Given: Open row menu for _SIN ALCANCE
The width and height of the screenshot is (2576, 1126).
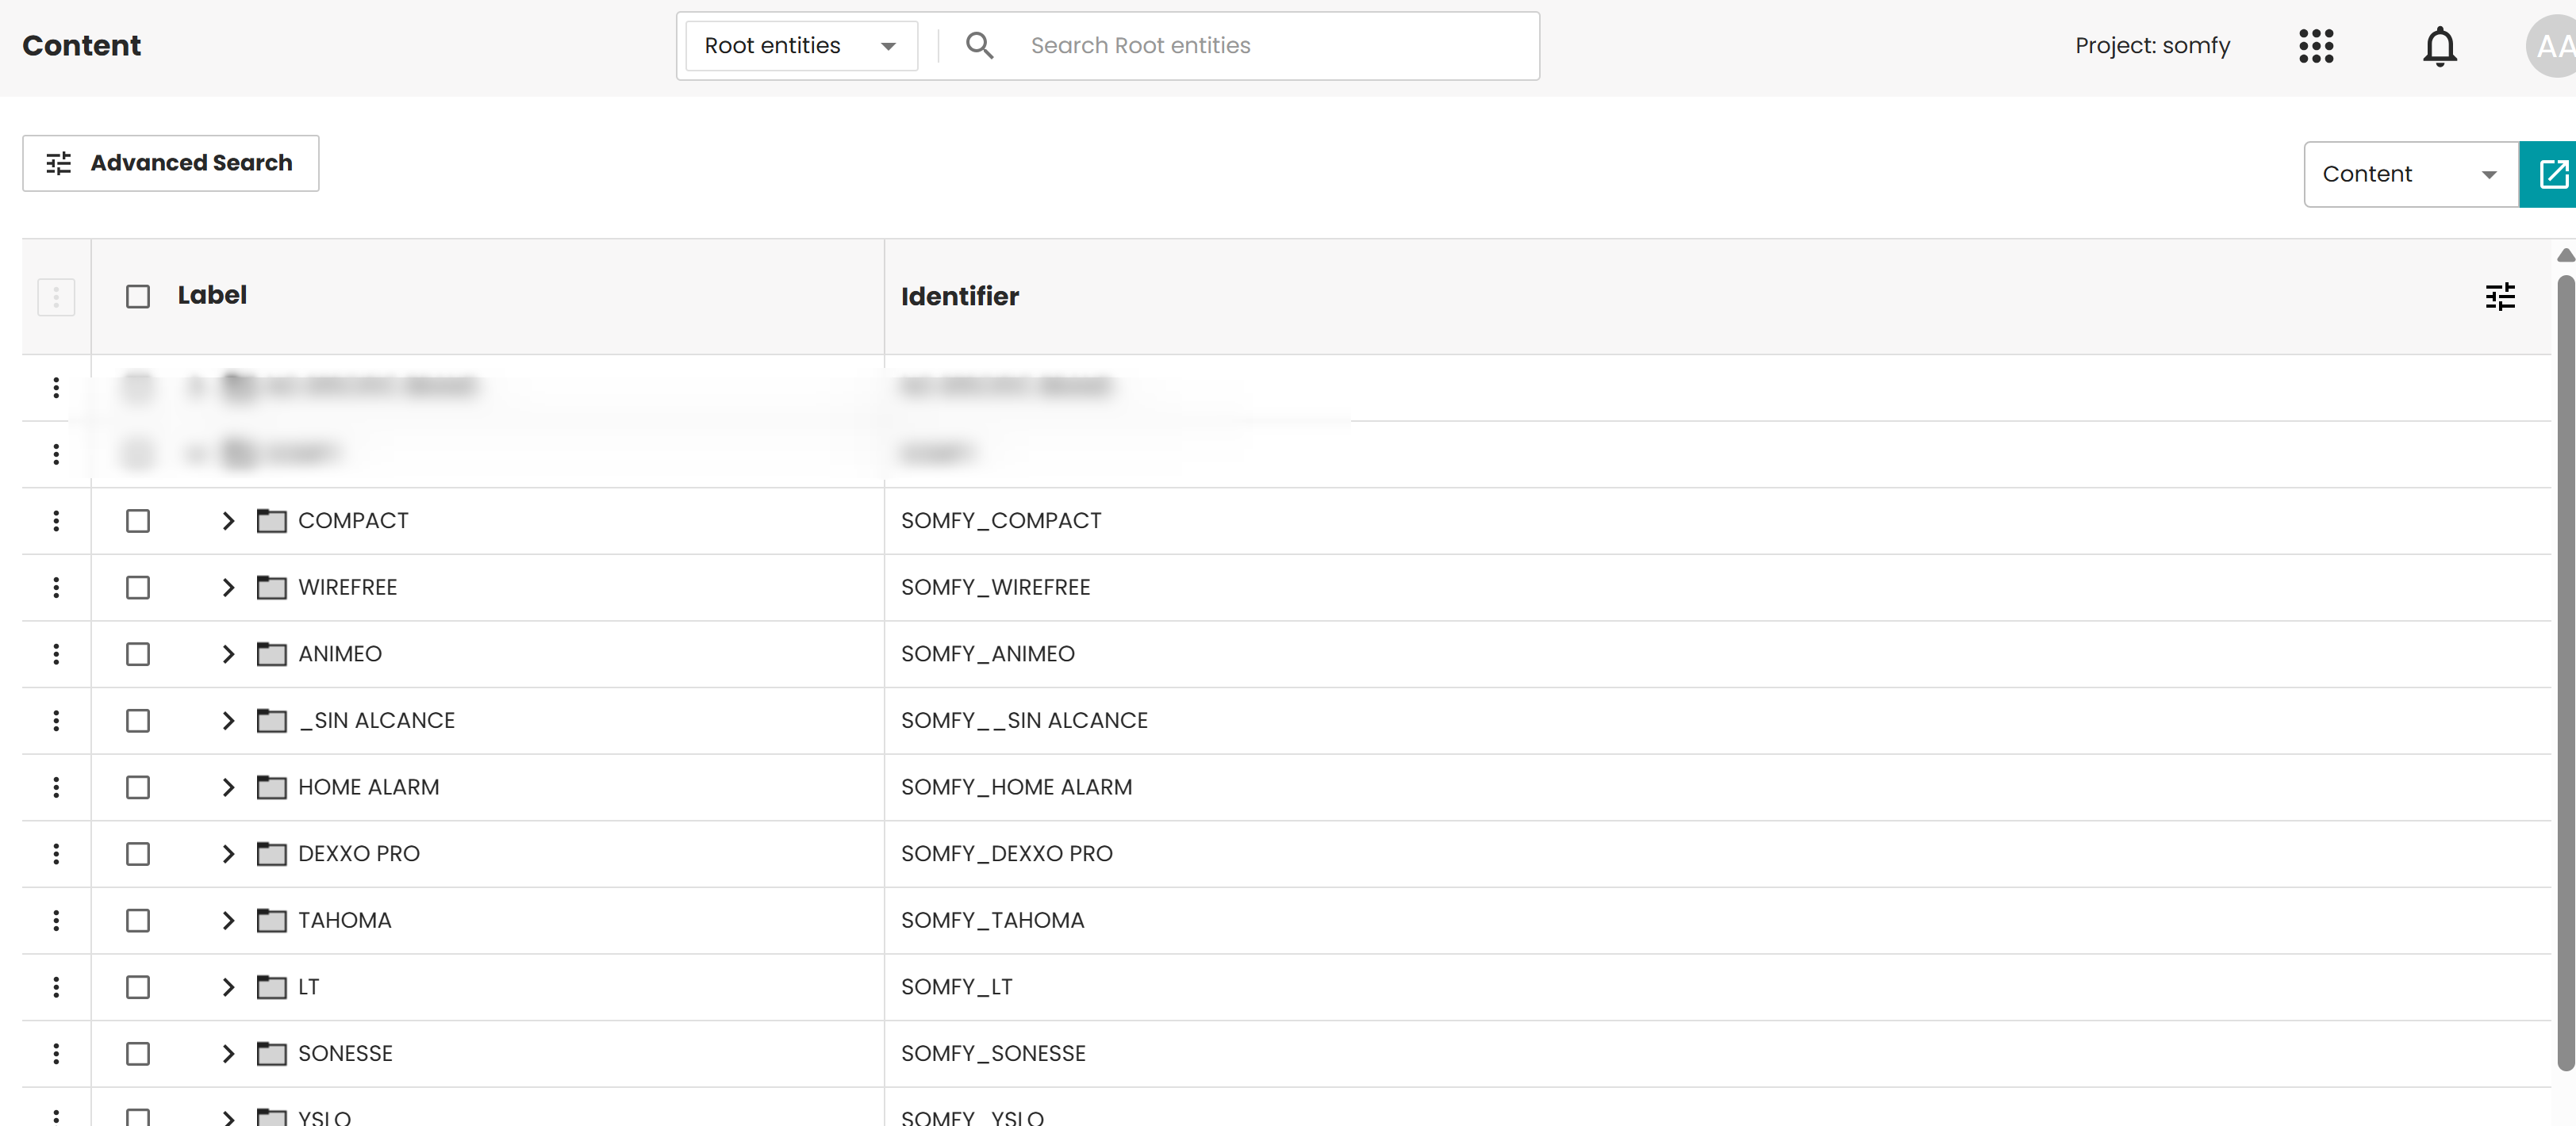Looking at the screenshot, I should pyautogui.click(x=56, y=720).
